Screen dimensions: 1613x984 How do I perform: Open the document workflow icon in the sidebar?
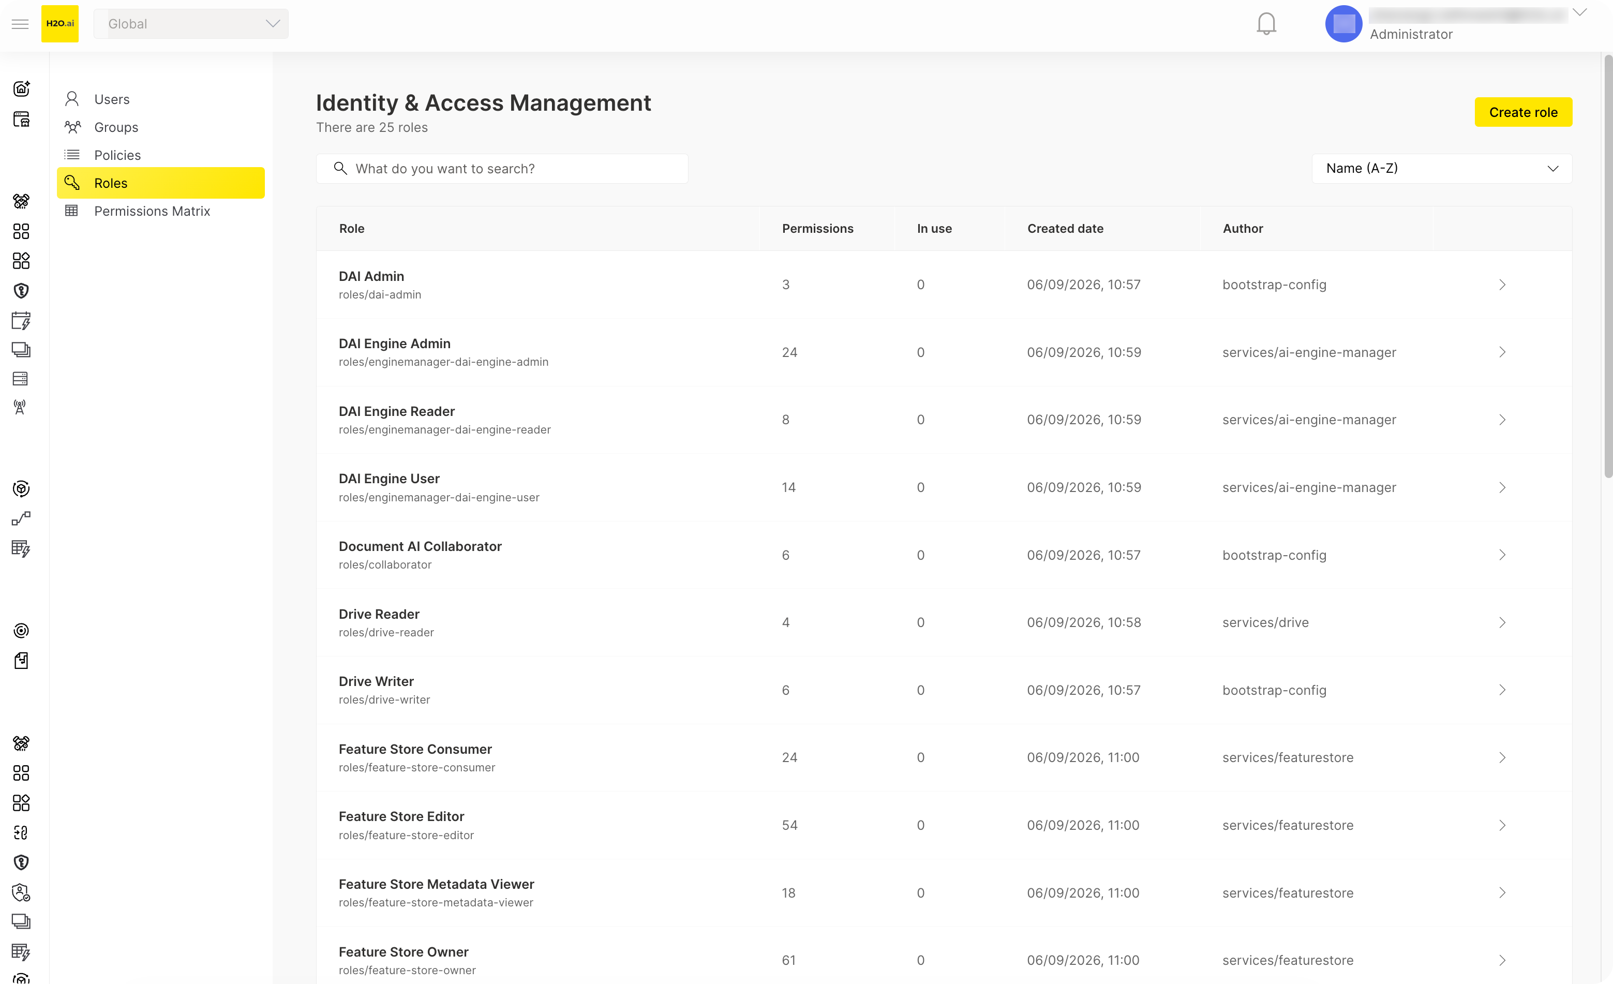[21, 661]
